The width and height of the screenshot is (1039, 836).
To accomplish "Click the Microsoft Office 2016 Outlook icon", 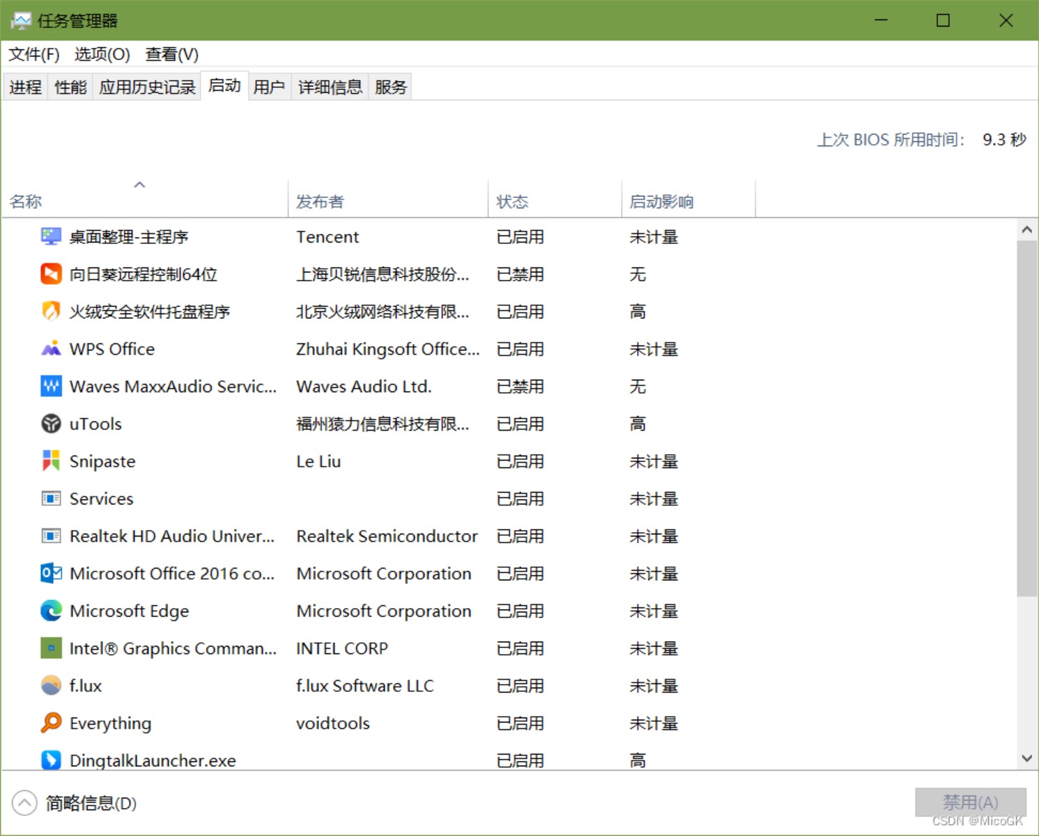I will tap(51, 573).
